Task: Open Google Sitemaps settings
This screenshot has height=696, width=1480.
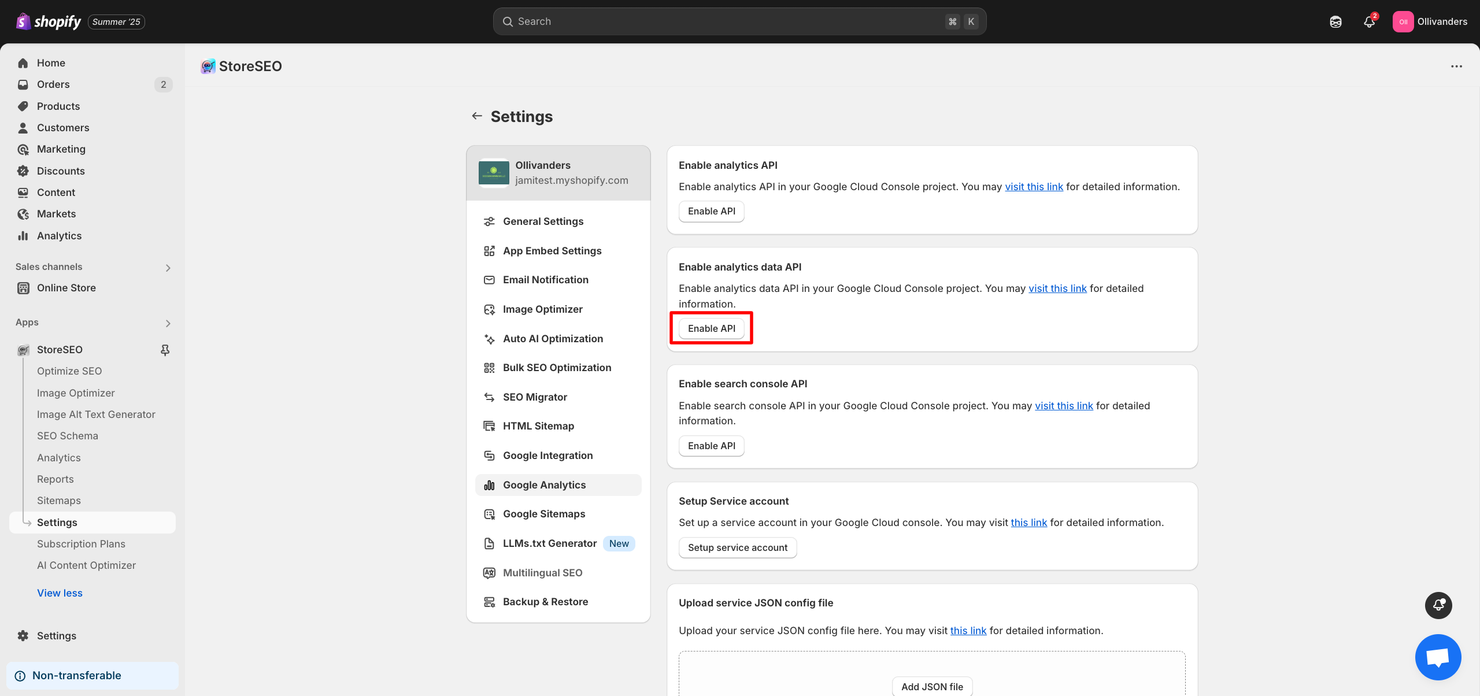Action: tap(558, 514)
